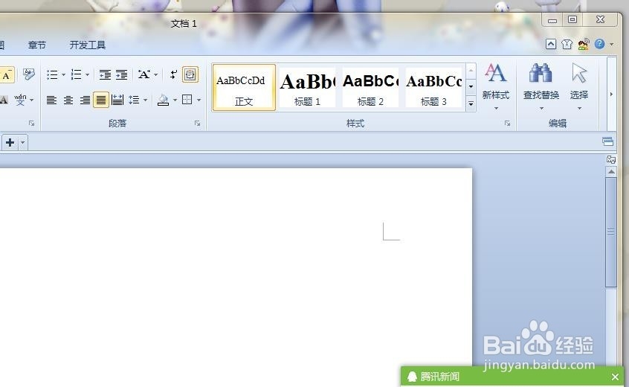The width and height of the screenshot is (629, 387).
Task: Toggle justify alignment
Action: [101, 100]
